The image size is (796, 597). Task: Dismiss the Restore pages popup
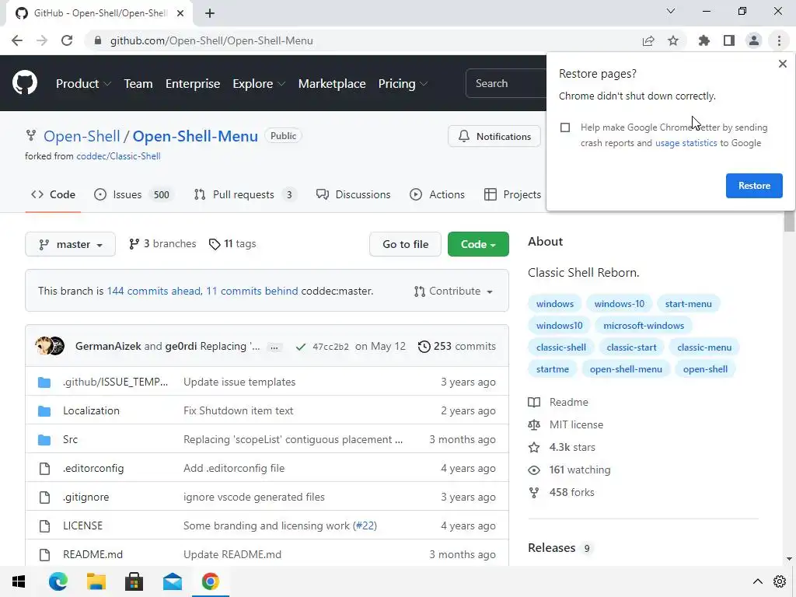click(x=782, y=64)
